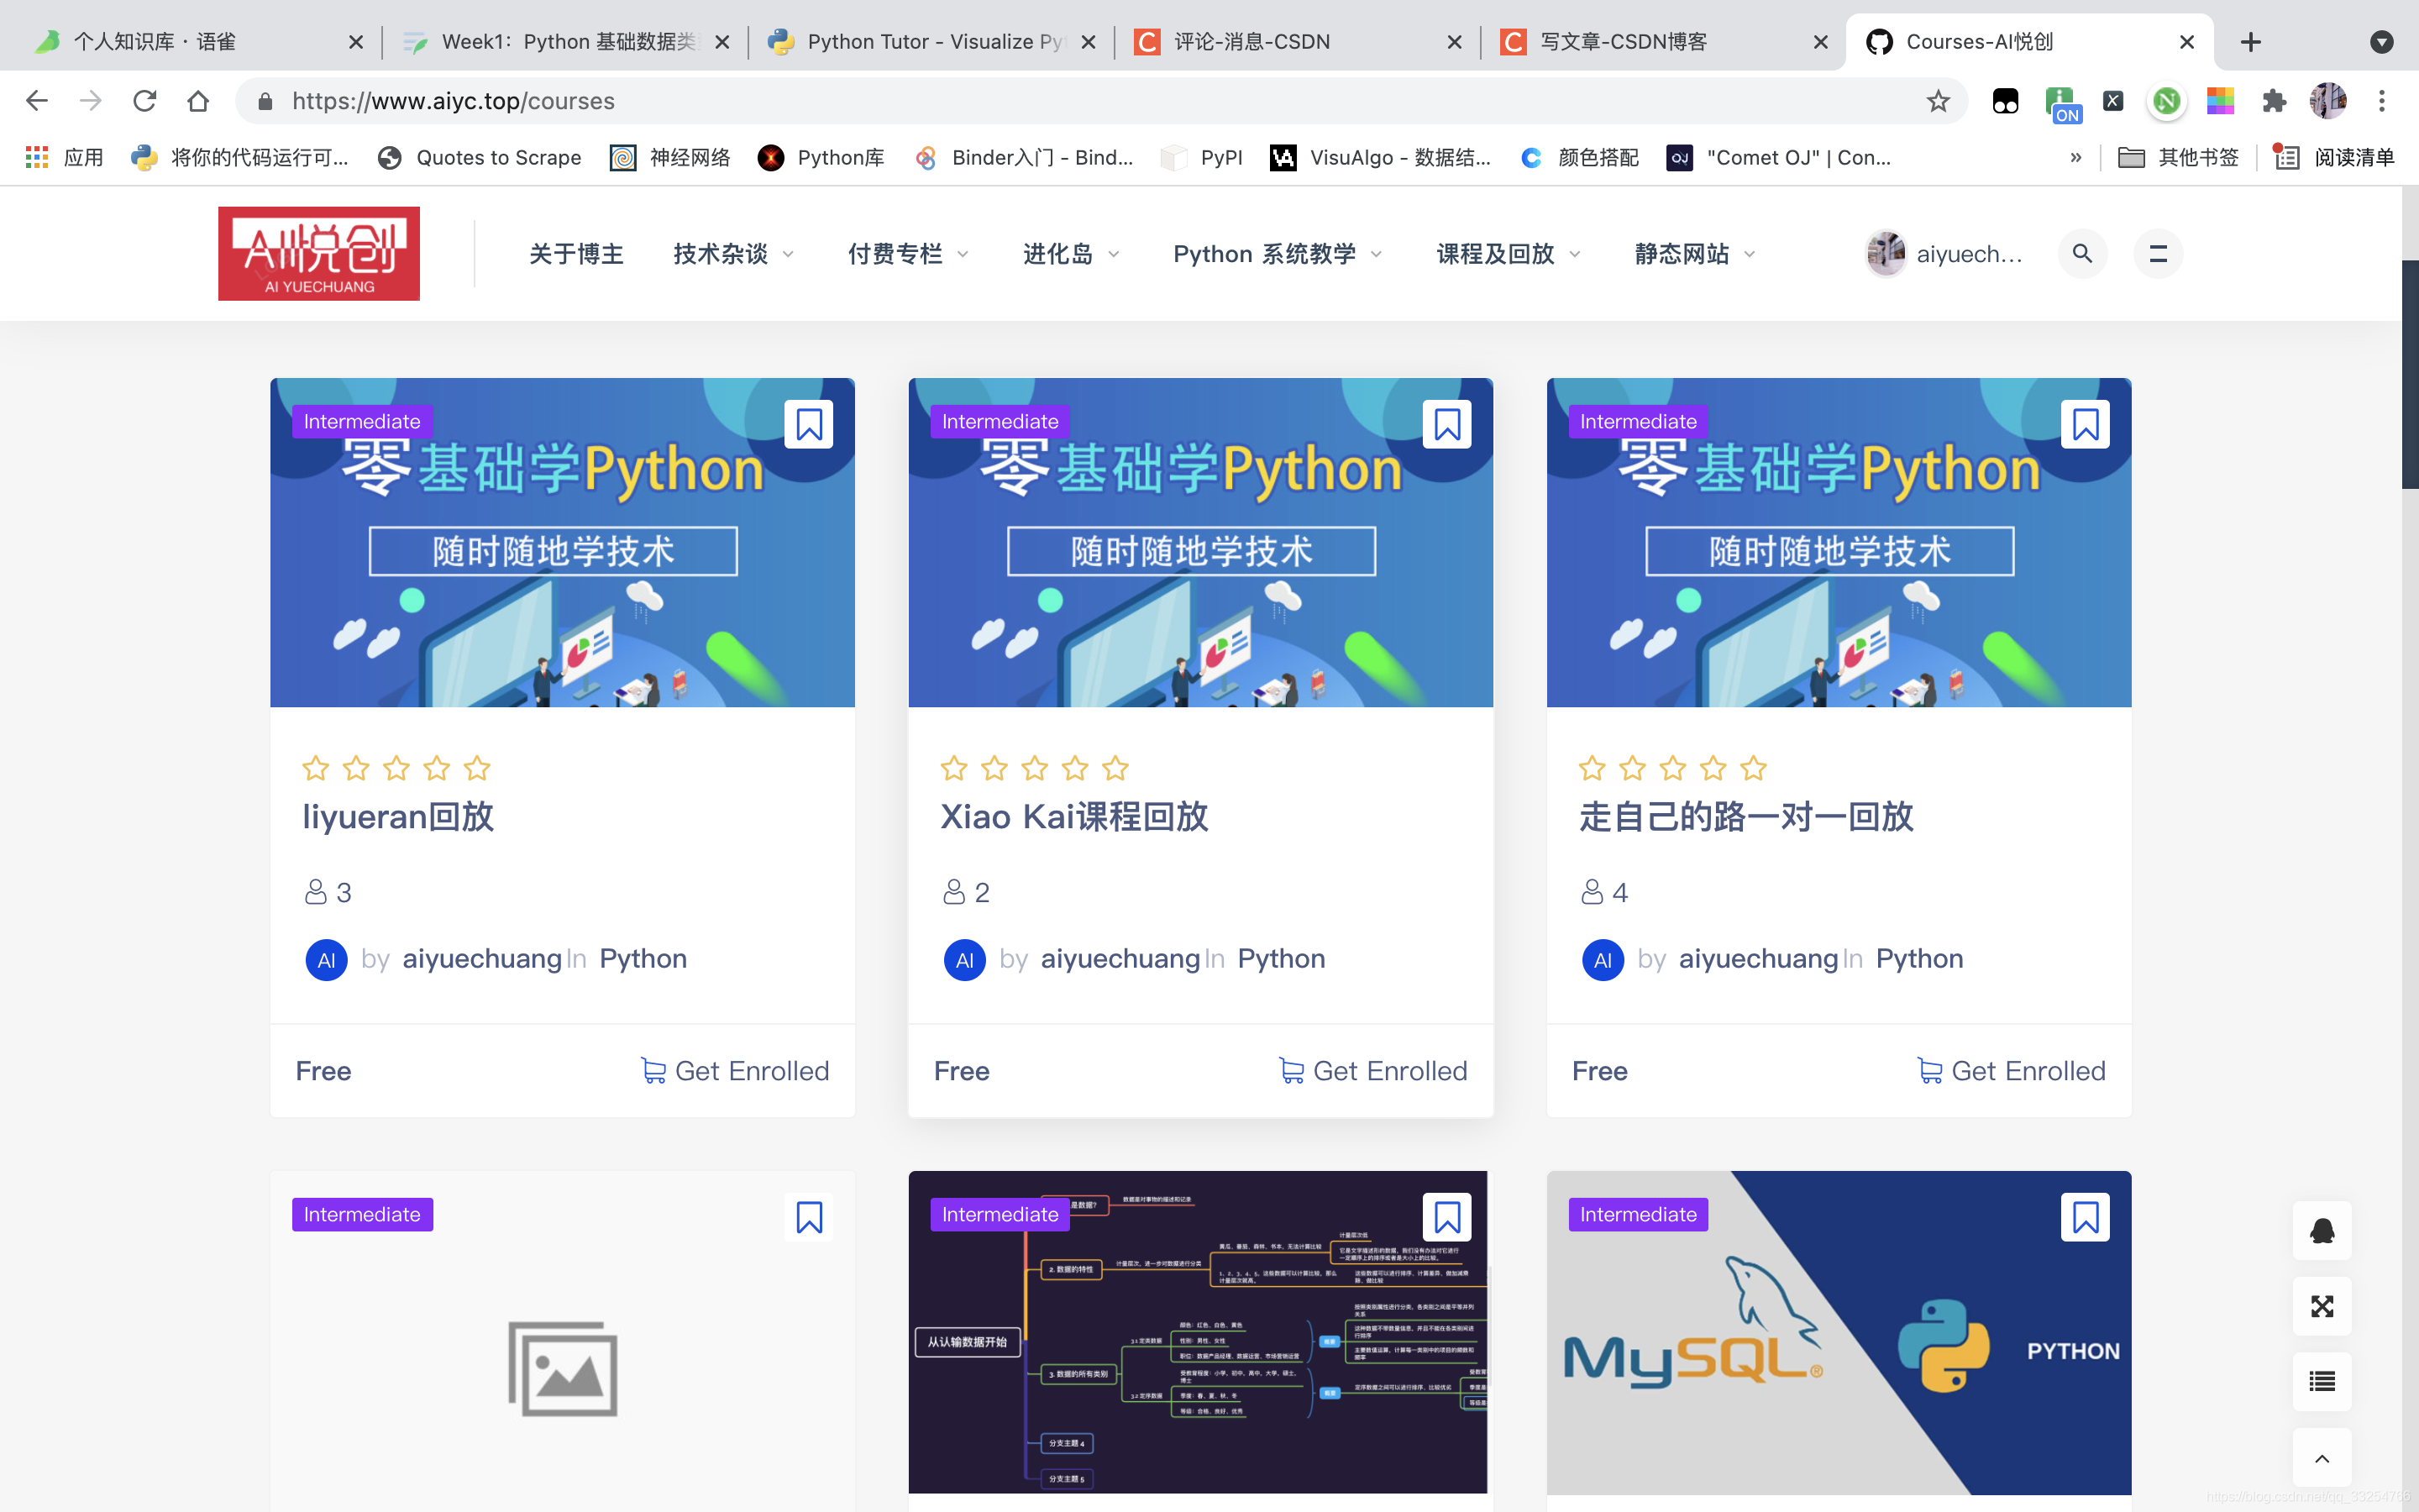
Task: Go back to the previous page
Action: (37, 101)
